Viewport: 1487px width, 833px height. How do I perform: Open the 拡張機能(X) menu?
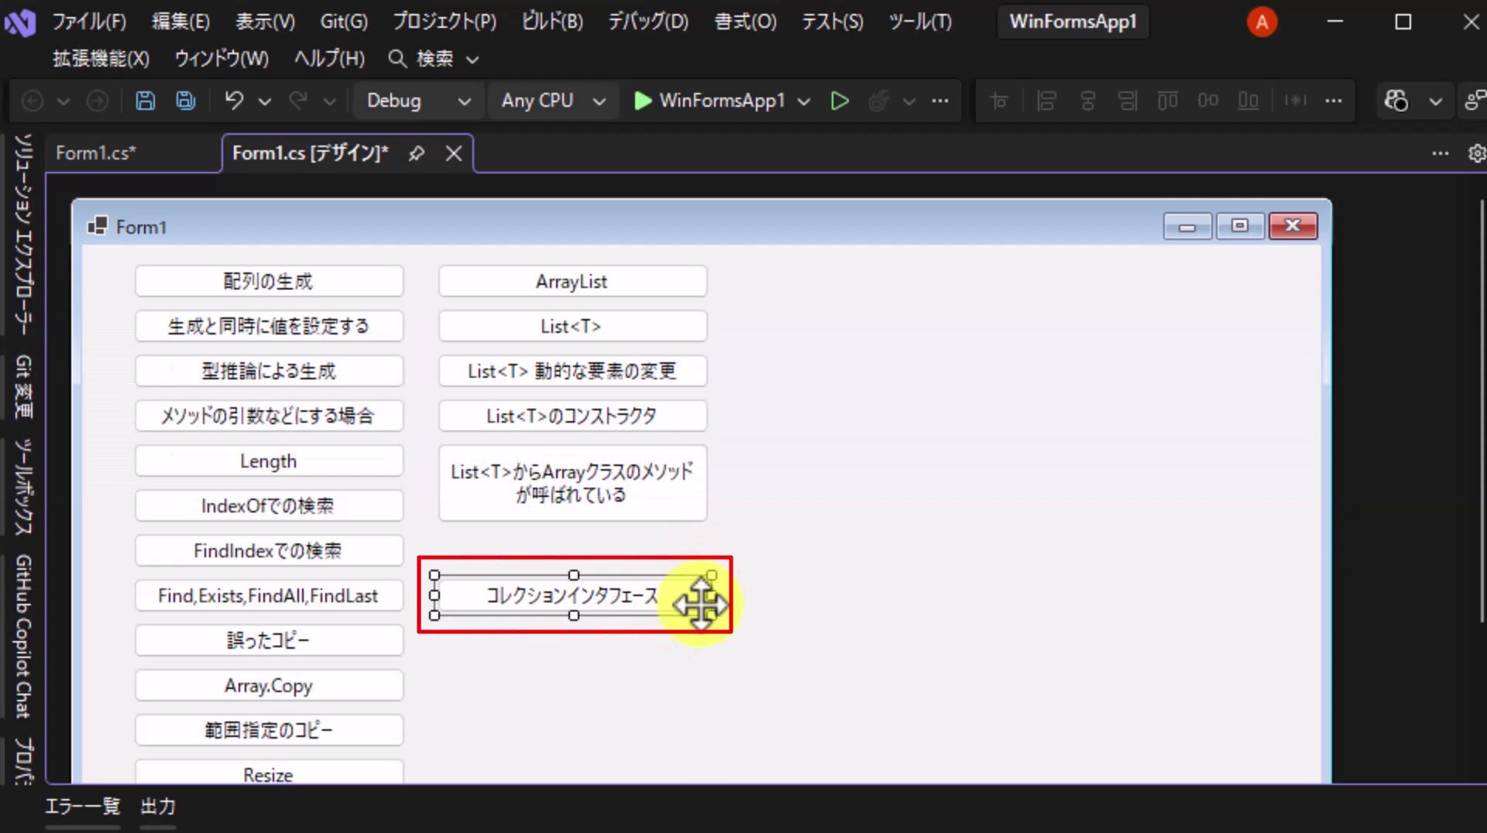pos(101,59)
